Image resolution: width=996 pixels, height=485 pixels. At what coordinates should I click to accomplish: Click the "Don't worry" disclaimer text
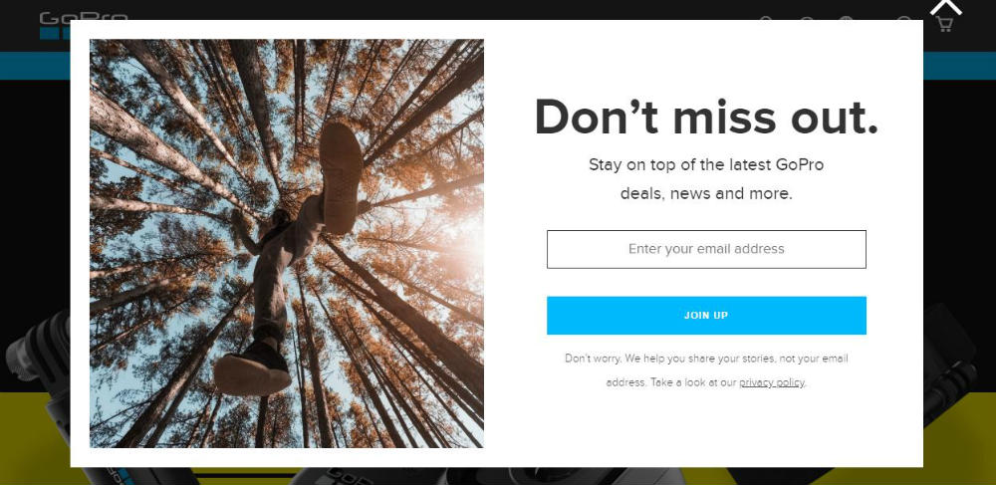click(706, 370)
